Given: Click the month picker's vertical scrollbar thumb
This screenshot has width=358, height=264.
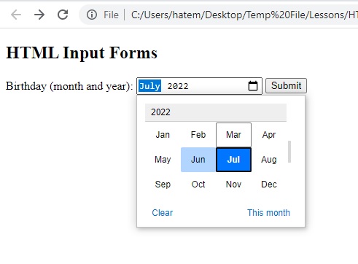Looking at the screenshot, I should click(289, 152).
